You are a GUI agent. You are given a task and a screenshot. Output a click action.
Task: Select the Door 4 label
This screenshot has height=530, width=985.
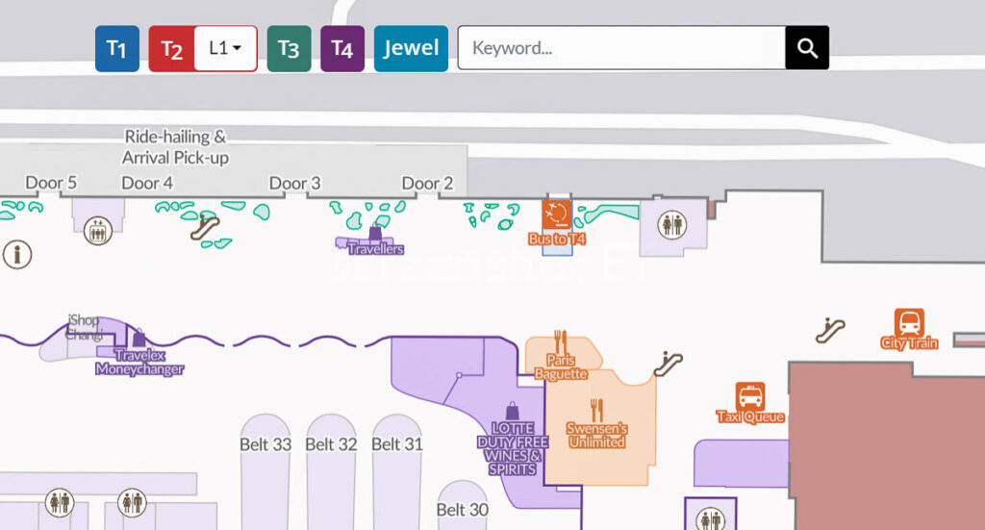(147, 183)
